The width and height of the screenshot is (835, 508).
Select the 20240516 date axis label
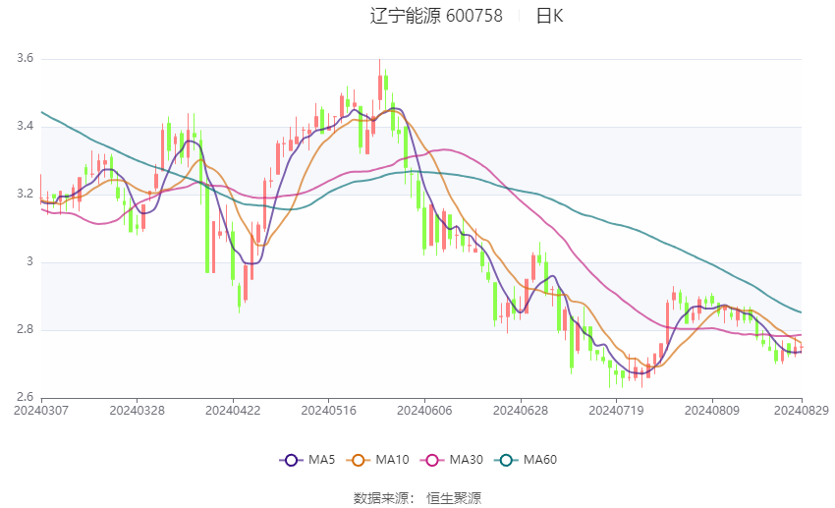pyautogui.click(x=328, y=411)
